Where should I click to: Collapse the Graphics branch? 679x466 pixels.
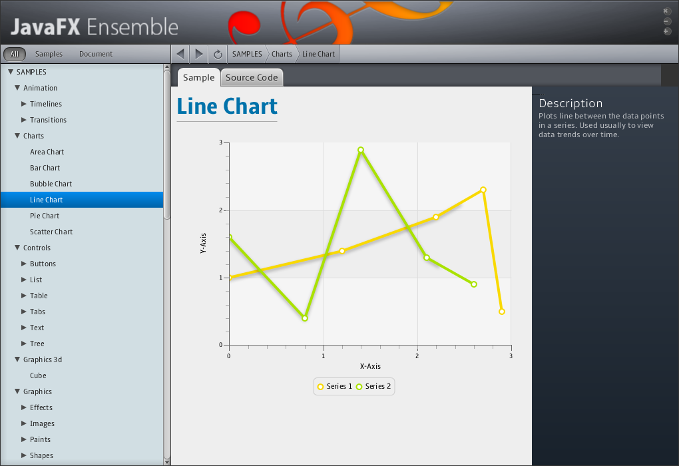17,391
